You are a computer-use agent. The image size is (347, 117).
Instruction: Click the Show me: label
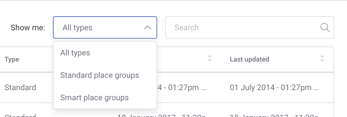click(28, 28)
